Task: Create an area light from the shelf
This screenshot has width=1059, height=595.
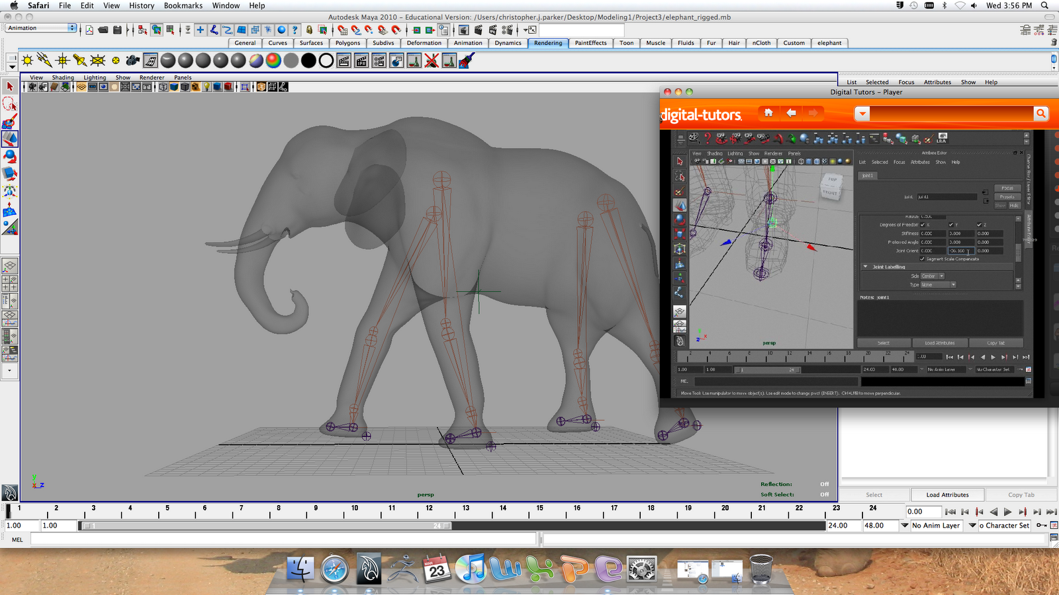Action: pyautogui.click(x=98, y=61)
